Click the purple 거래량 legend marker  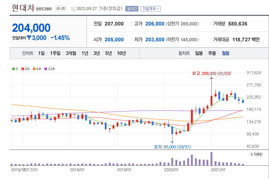coord(252,154)
